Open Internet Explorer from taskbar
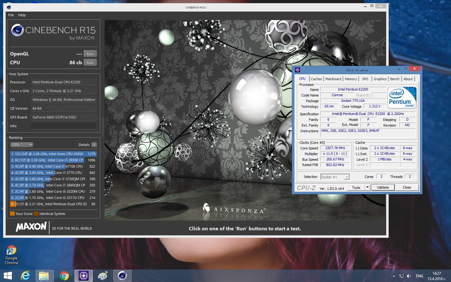This screenshot has height=282, width=451. (x=25, y=276)
